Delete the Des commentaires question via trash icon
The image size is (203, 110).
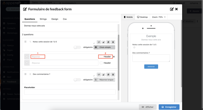click(x=113, y=75)
